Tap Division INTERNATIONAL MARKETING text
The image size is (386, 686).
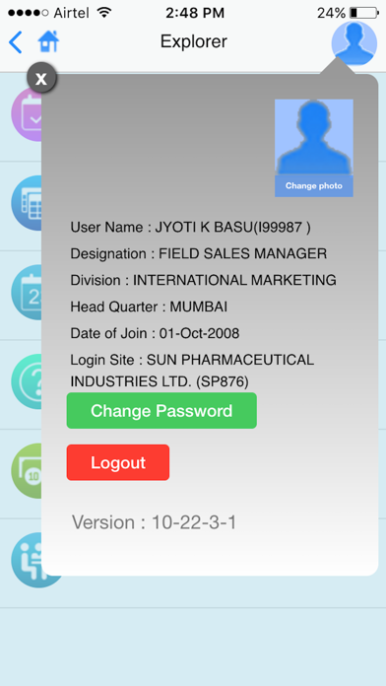(203, 280)
